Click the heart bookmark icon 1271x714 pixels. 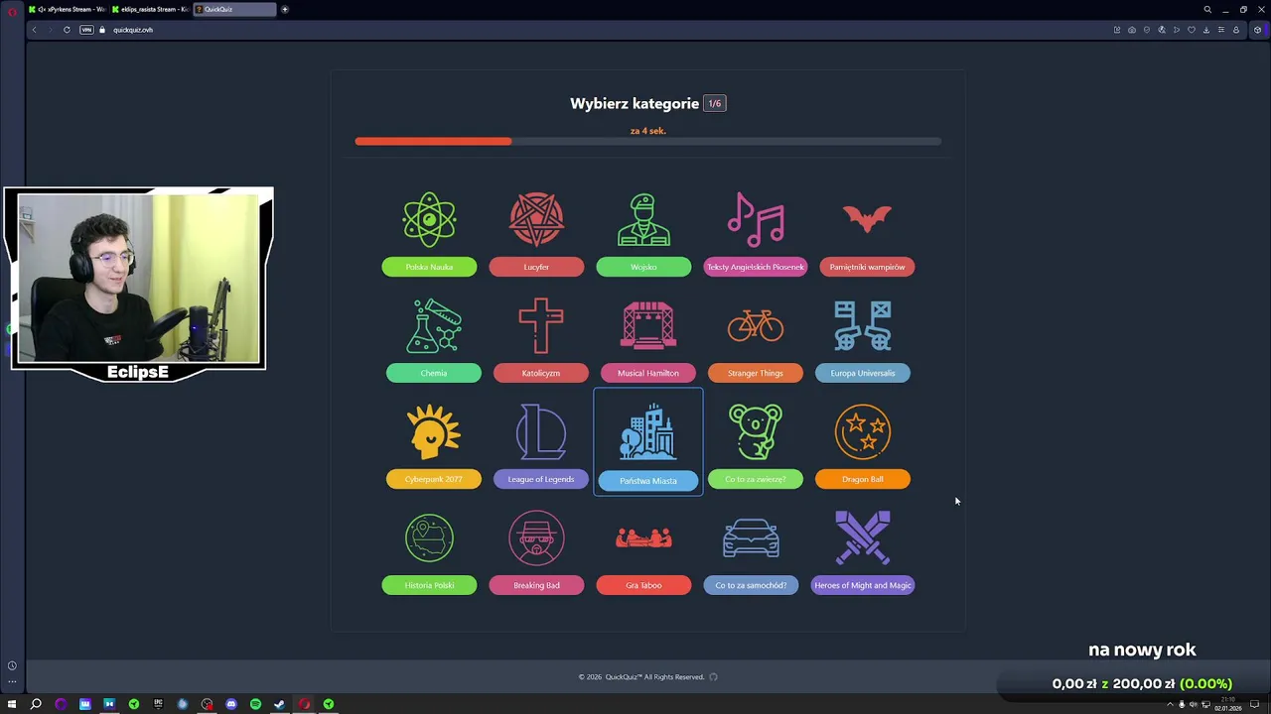pos(1191,30)
